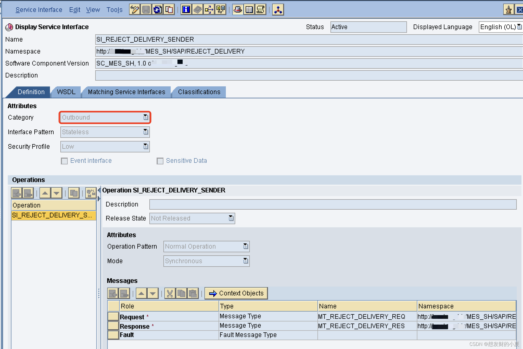The width and height of the screenshot is (523, 349).
Task: Click cut icon in Messages toolbar
Action: pos(170,294)
